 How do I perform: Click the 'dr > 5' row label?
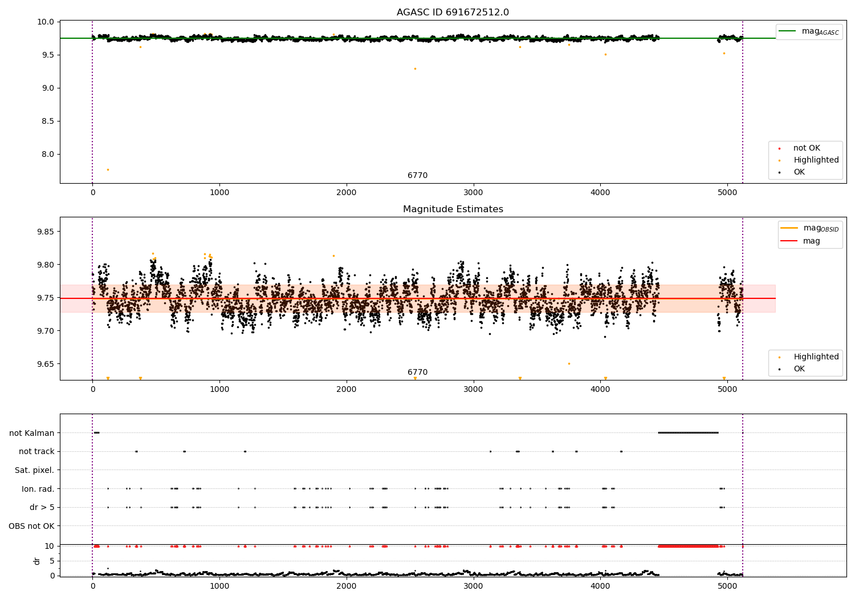42,507
